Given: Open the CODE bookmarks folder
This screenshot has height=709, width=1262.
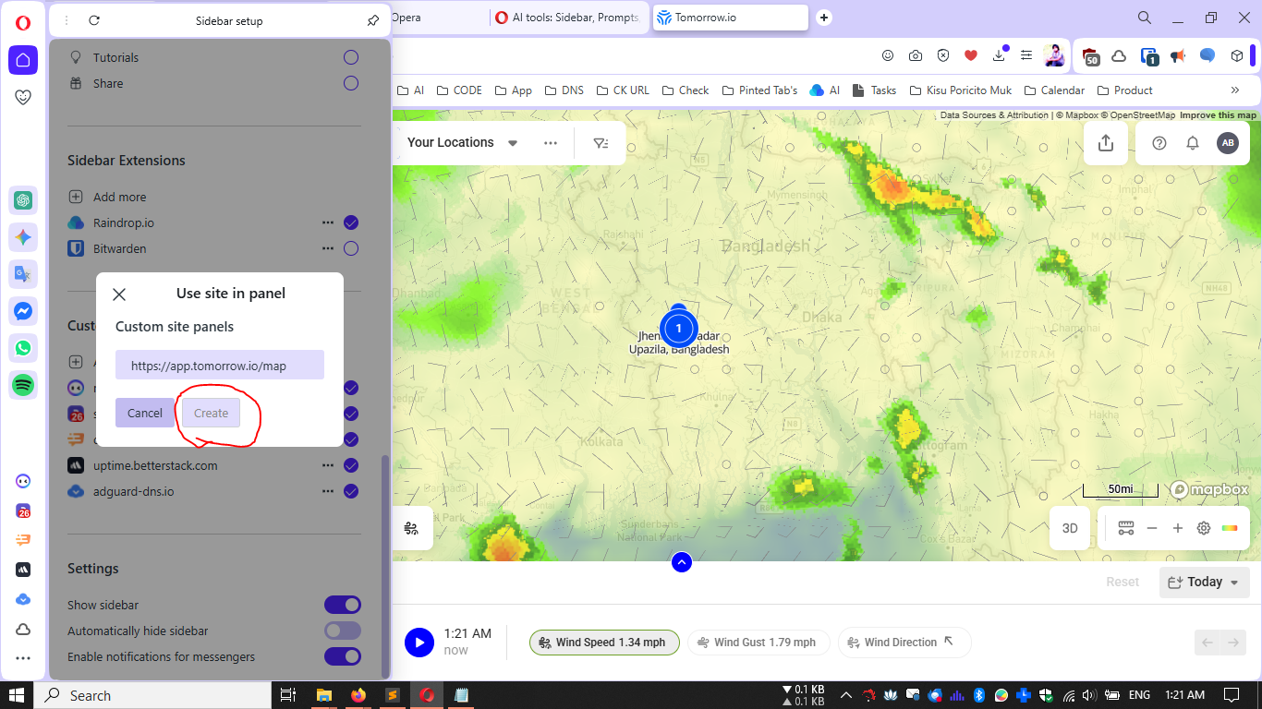Looking at the screenshot, I should 458,90.
